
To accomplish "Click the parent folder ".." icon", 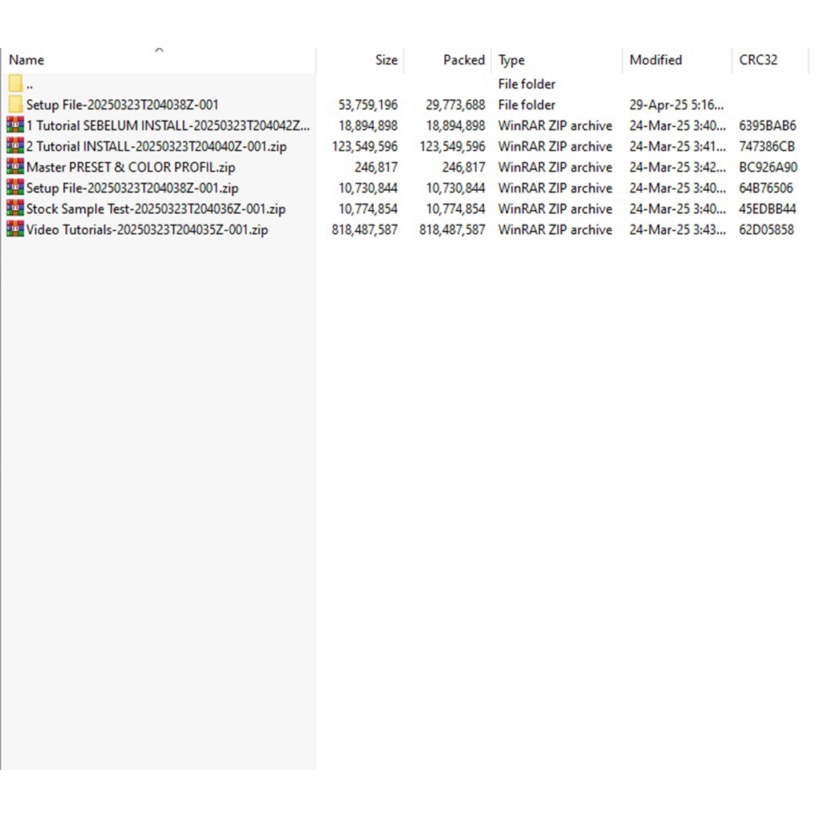I will click(x=15, y=84).
